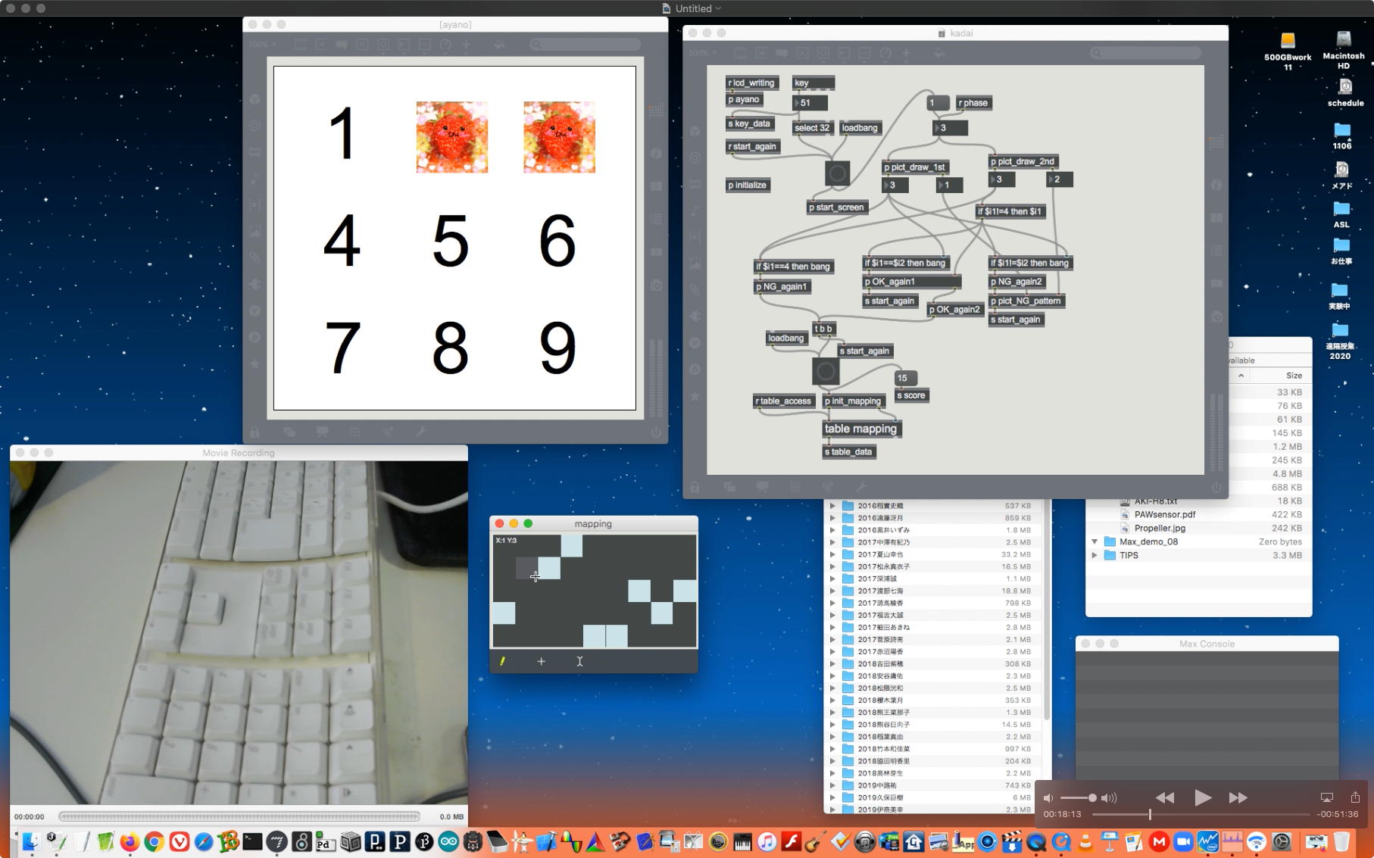Toggle grid display in ayano window toolbar
This screenshot has height=858, width=1374.
tap(354, 432)
